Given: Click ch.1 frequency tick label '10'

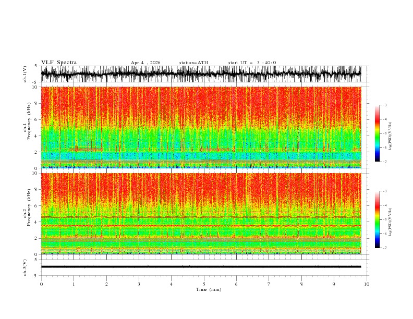Looking at the screenshot, I should [x=35, y=87].
